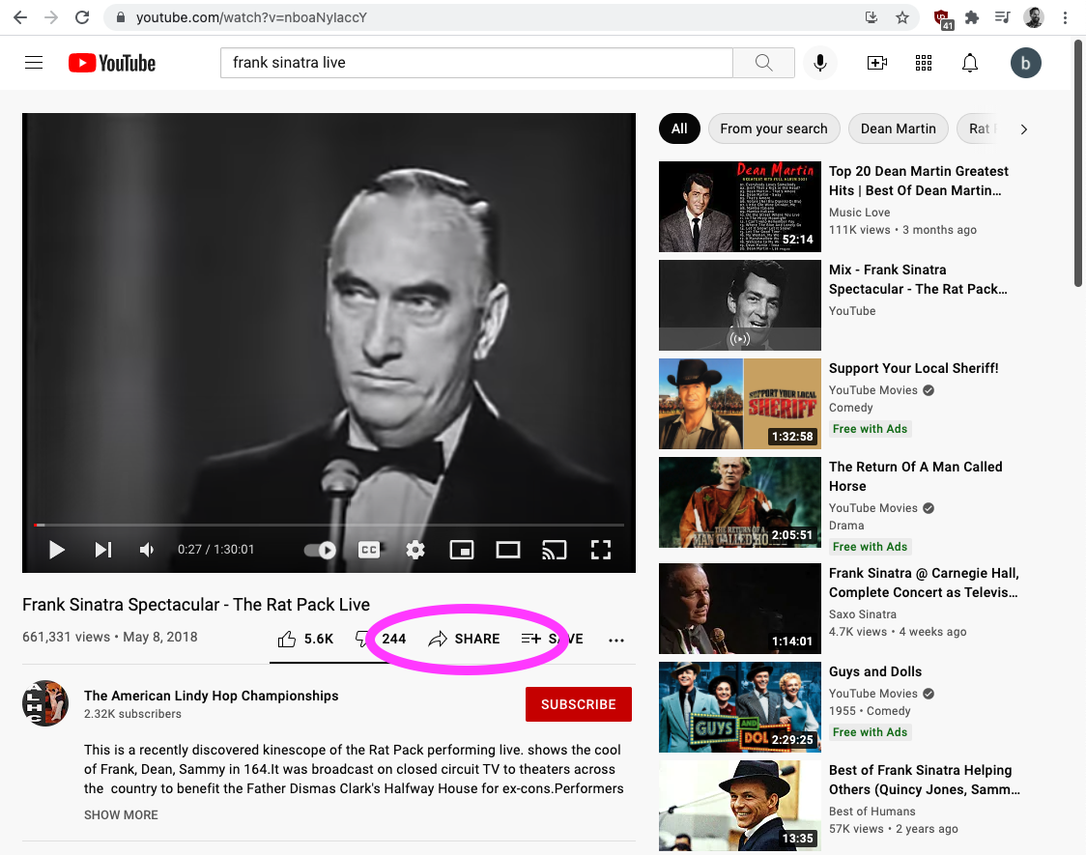The width and height of the screenshot is (1086, 855).
Task: Go to YouTube home via logo
Action: coord(112,63)
